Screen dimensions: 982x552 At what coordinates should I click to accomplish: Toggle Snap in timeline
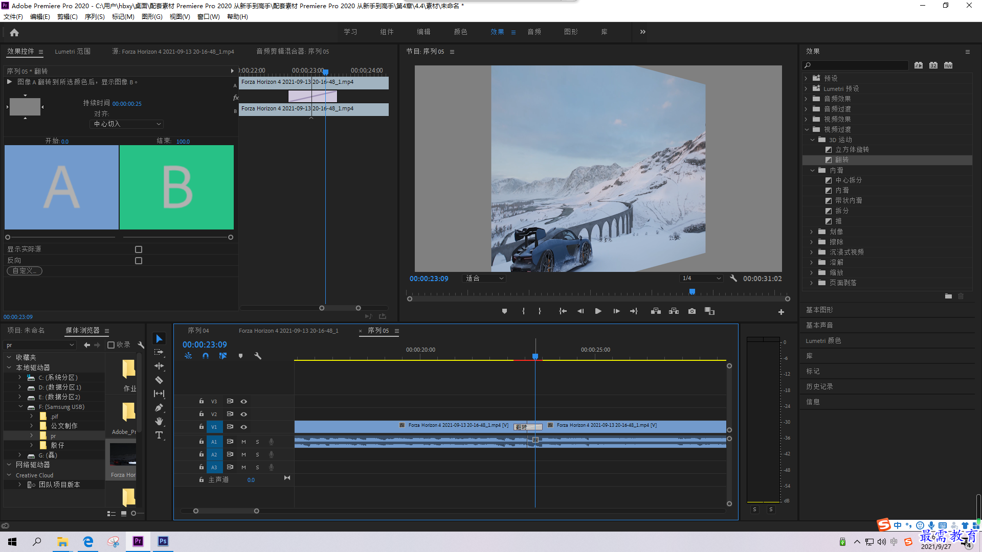(x=205, y=356)
